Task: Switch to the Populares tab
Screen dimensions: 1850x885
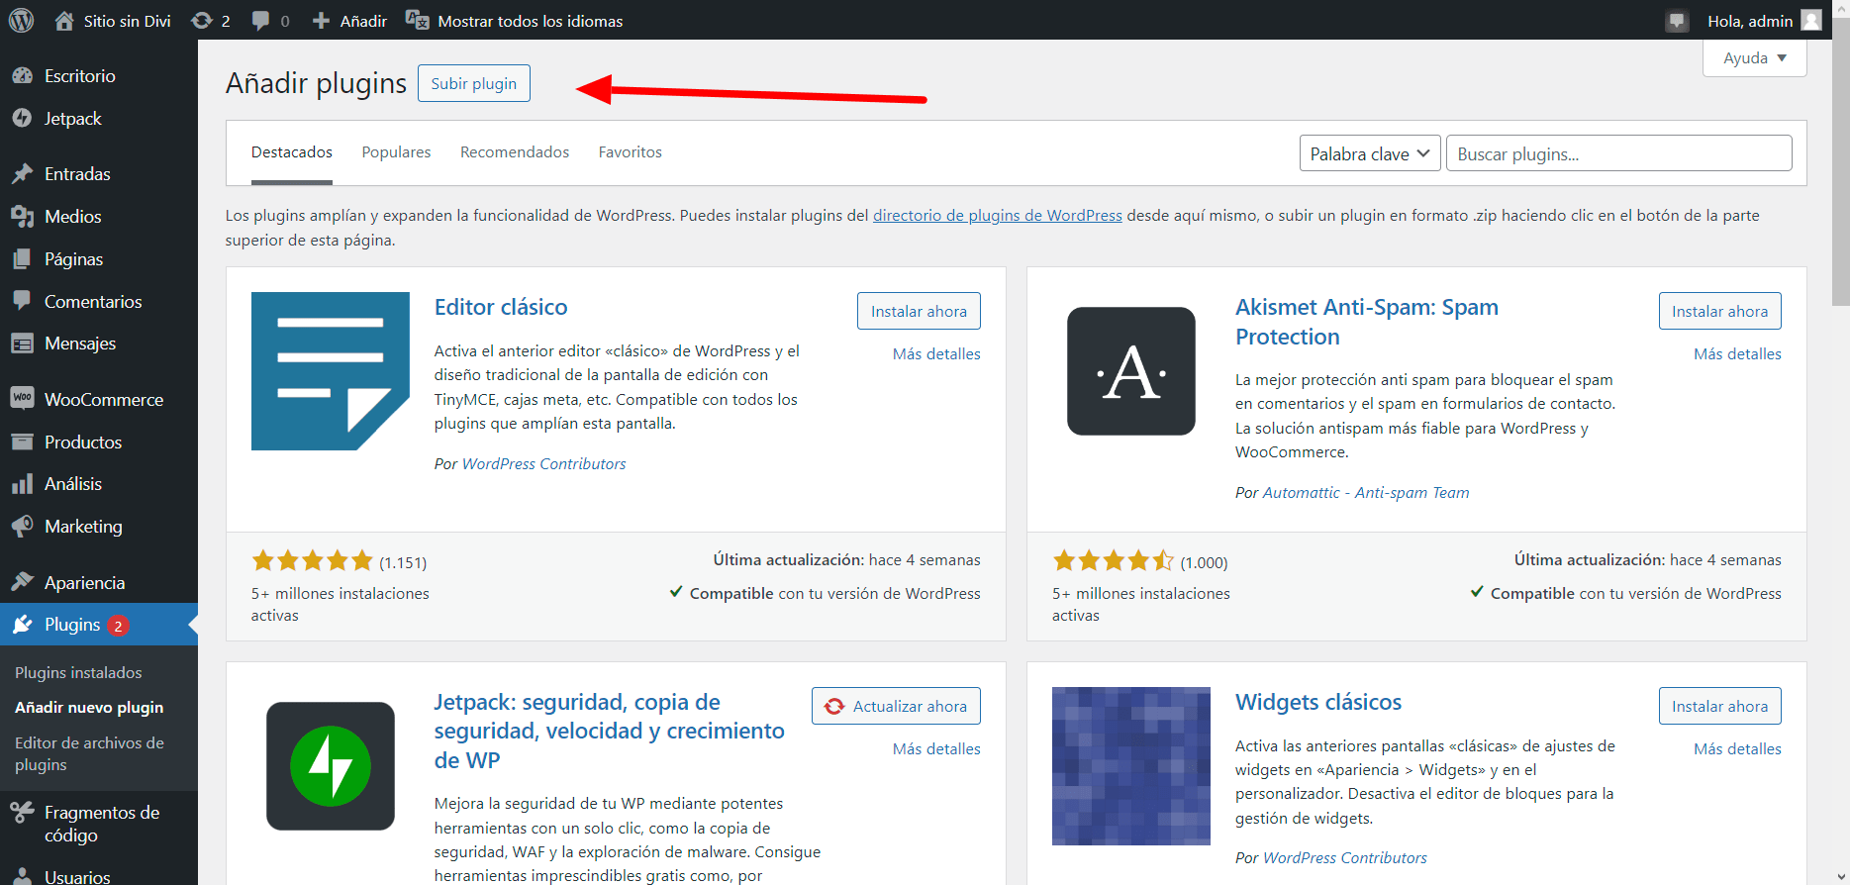Action: tap(396, 152)
